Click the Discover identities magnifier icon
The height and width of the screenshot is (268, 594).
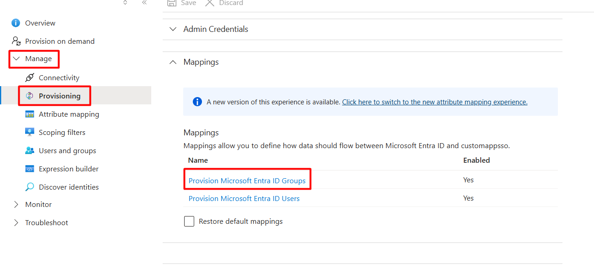tap(30, 187)
